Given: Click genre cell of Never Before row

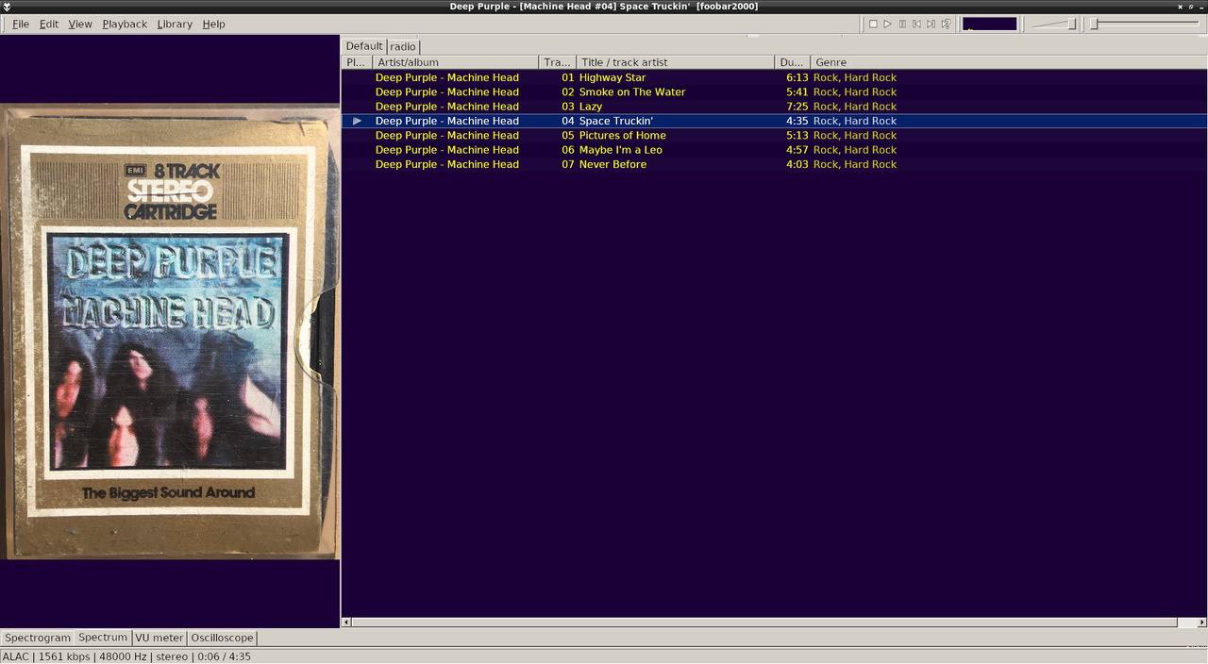Looking at the screenshot, I should 855,164.
